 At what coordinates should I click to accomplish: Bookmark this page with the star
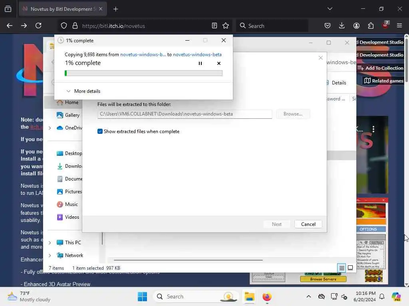pos(226,25)
